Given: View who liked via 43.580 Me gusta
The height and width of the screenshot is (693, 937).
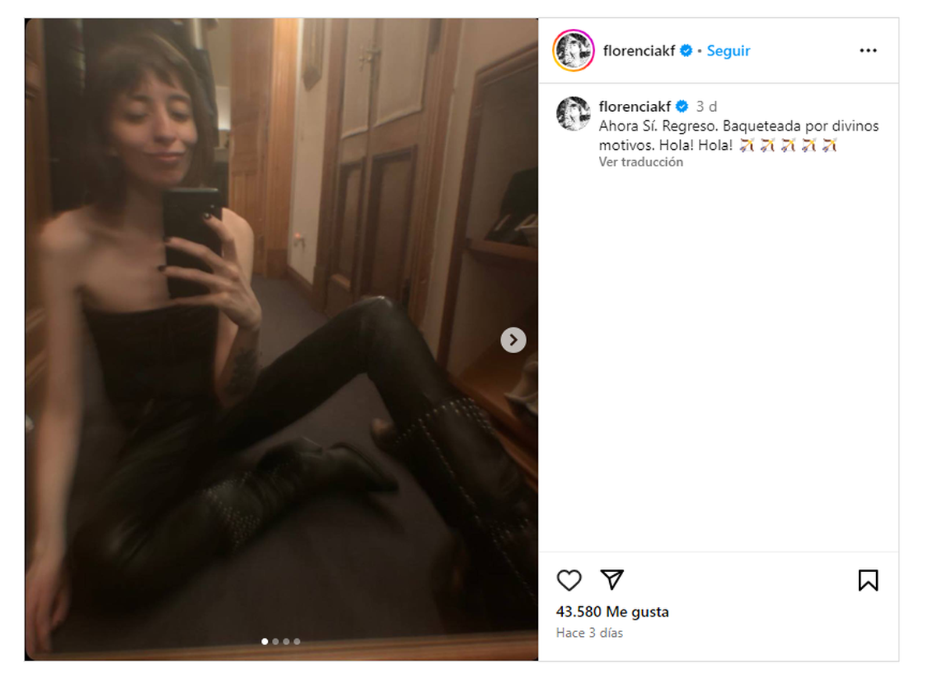Looking at the screenshot, I should coord(612,612).
